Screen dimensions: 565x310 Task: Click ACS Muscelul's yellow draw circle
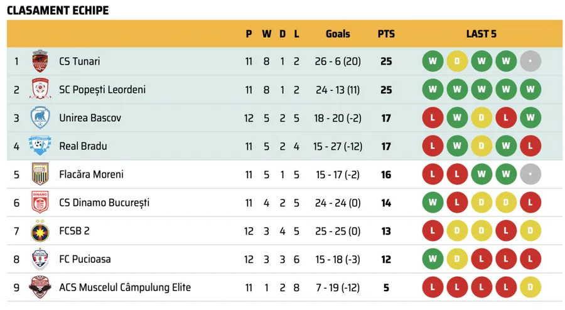pos(530,287)
